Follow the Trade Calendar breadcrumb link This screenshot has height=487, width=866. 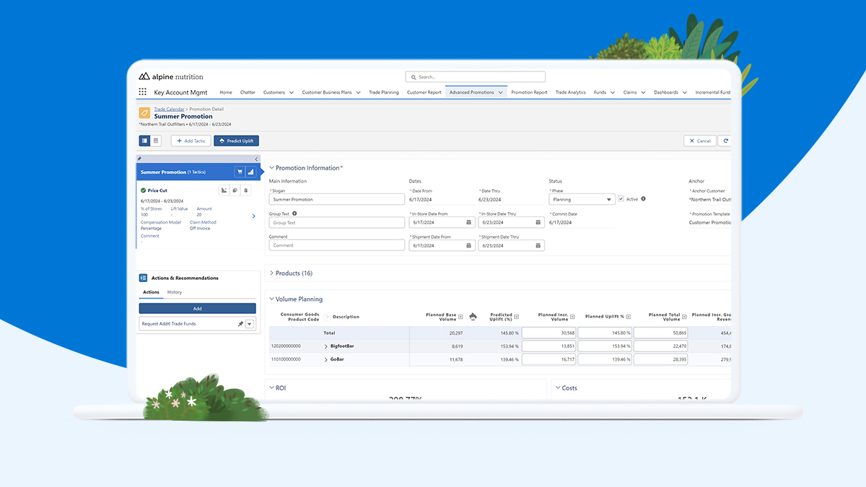[169, 109]
